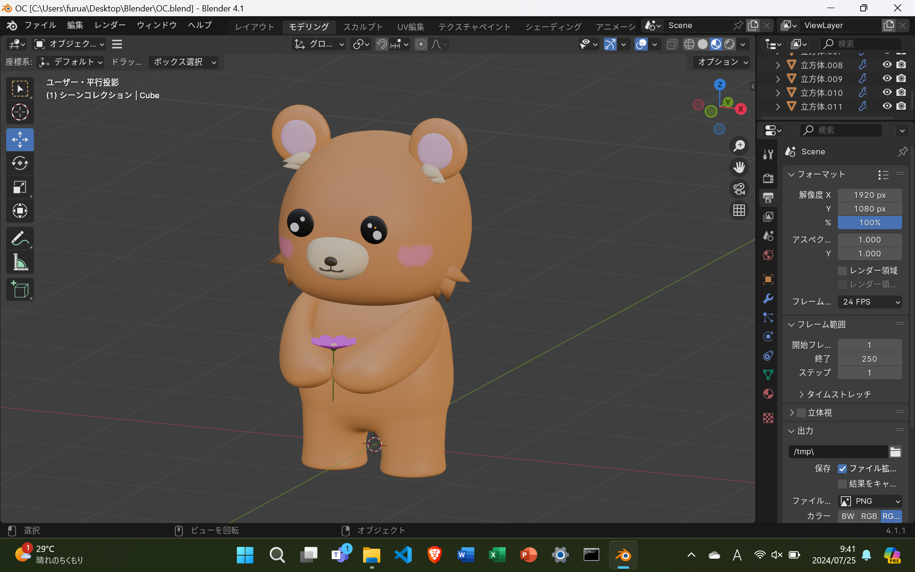This screenshot has height=572, width=915.
Task: Toggle camera view button in viewport
Action: coord(739,189)
